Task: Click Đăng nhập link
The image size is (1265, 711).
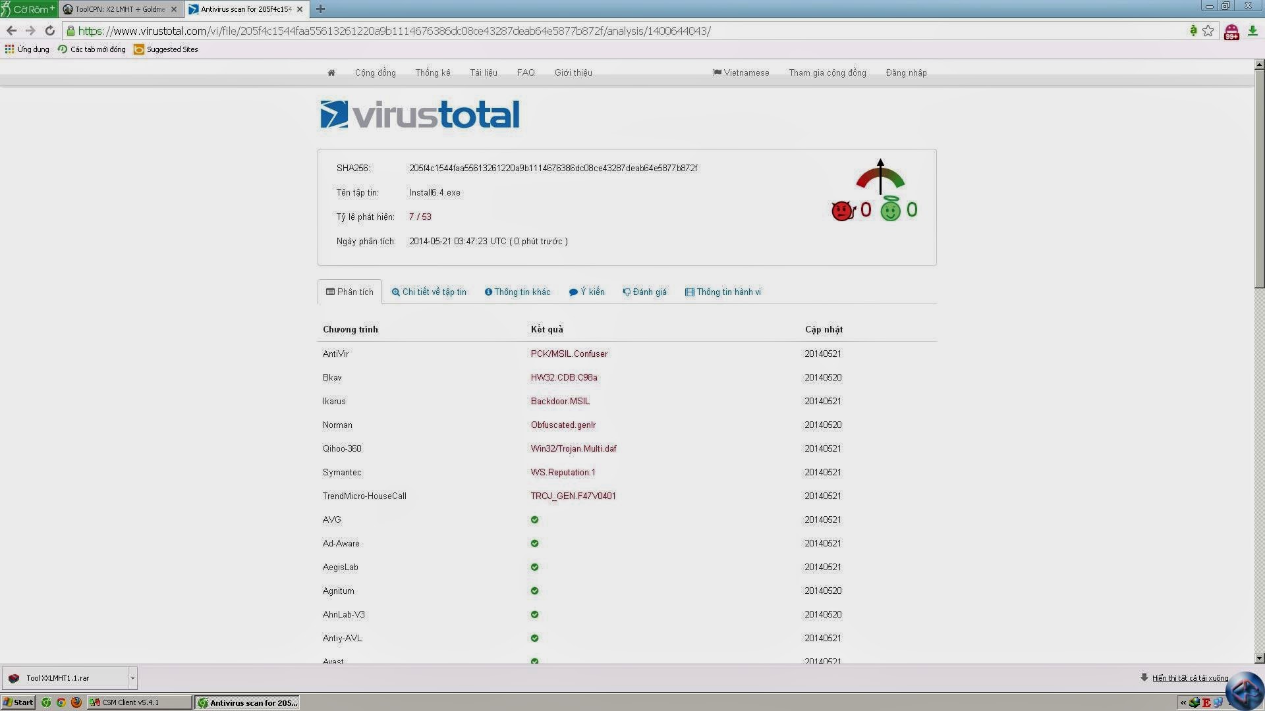Action: click(x=906, y=73)
